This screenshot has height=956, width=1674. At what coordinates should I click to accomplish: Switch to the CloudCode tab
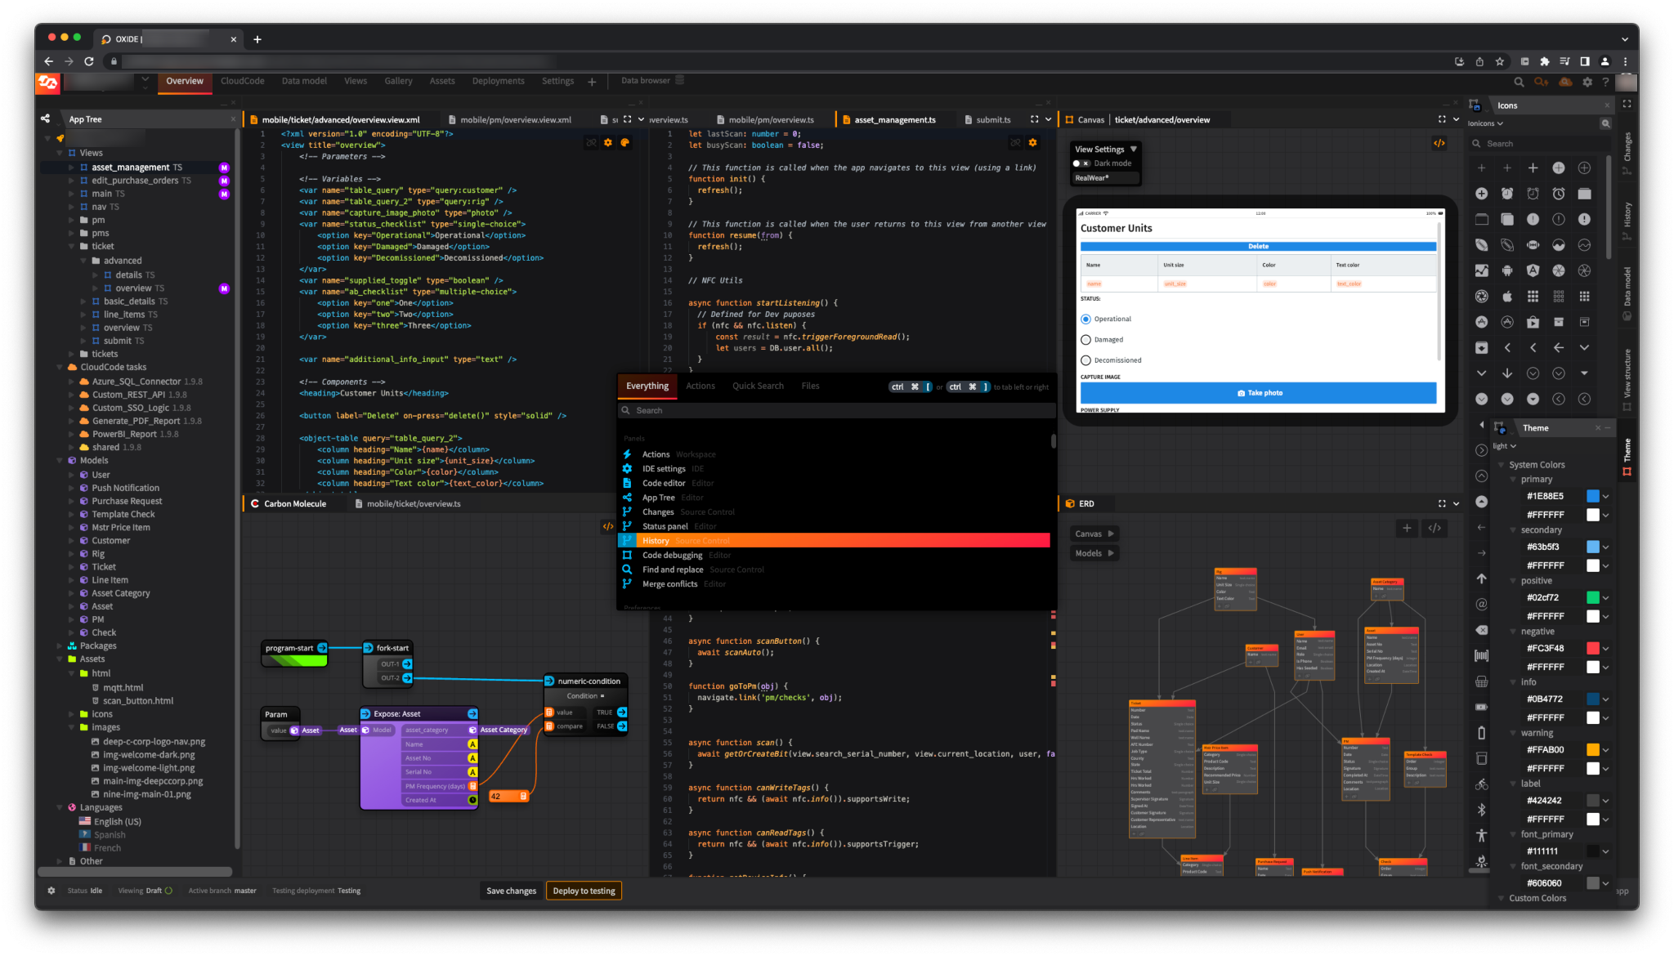pyautogui.click(x=242, y=81)
